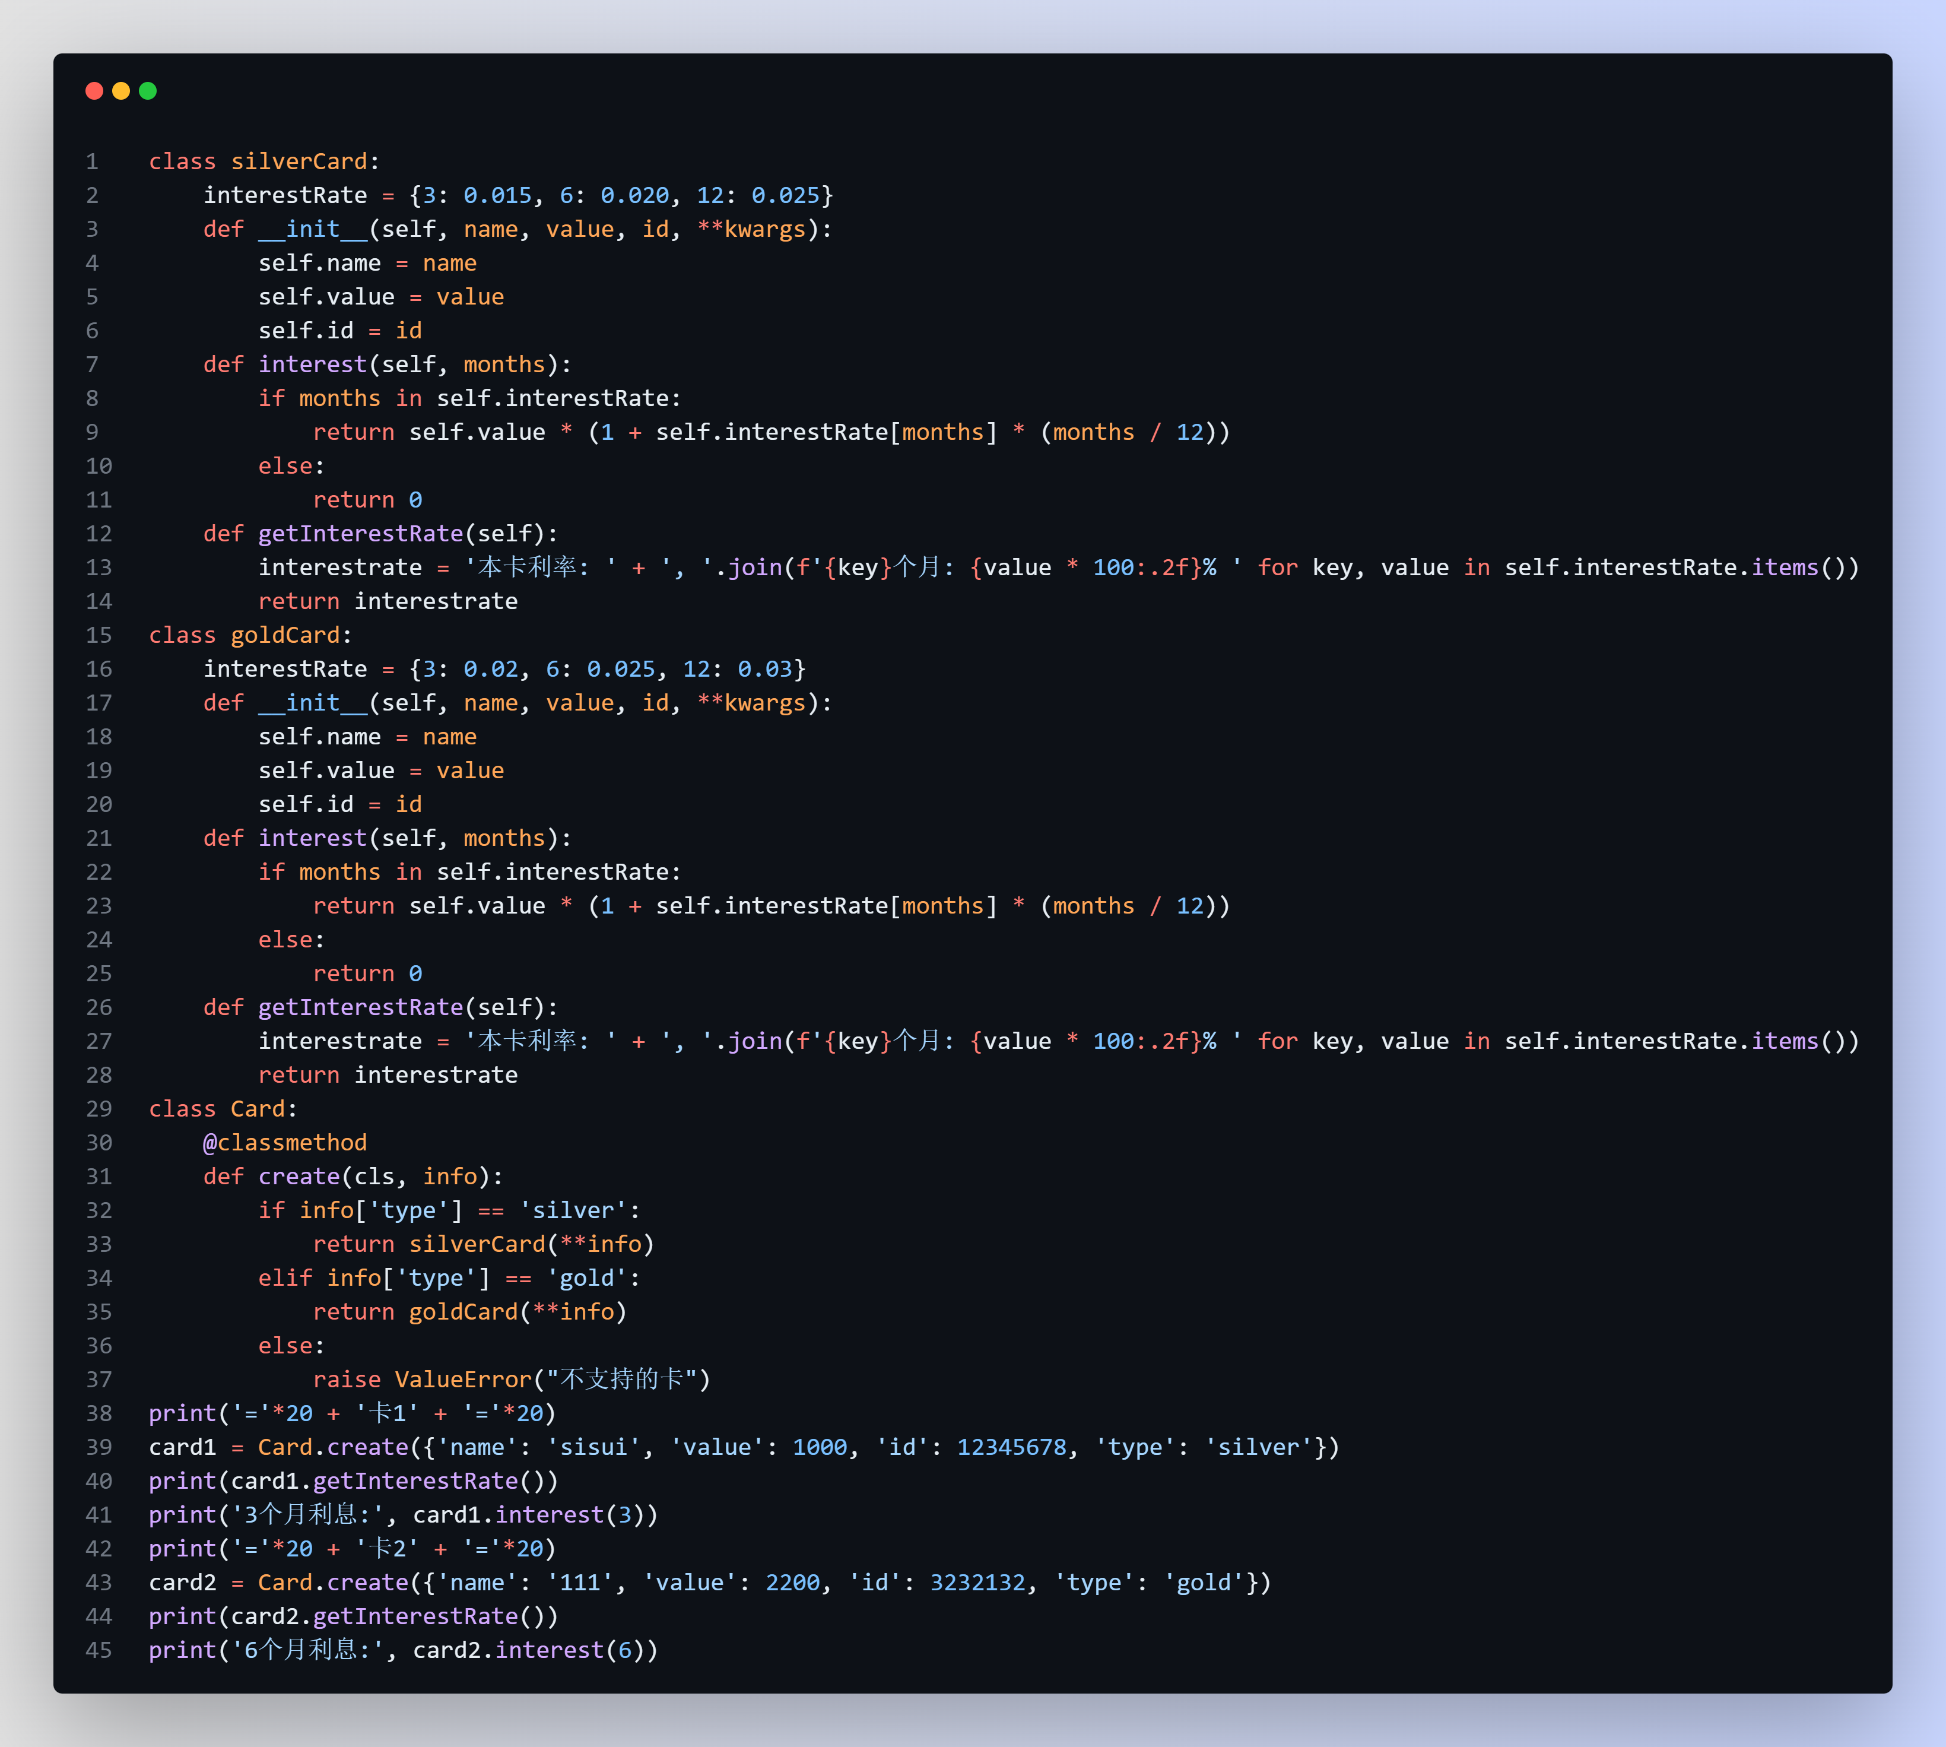Image resolution: width=1946 pixels, height=1747 pixels.
Task: Click the 'card1.interest(3)' print line
Action: 404,1515
